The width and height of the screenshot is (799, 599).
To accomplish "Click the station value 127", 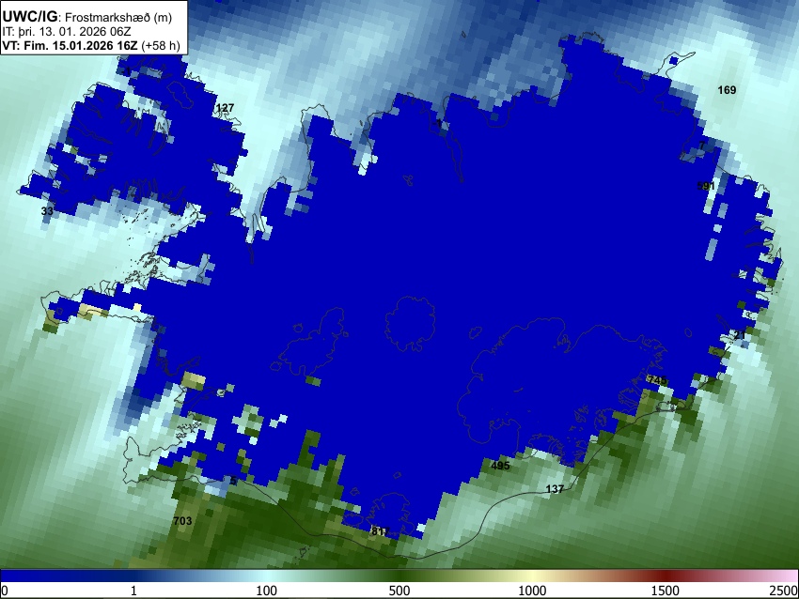I will (x=225, y=108).
